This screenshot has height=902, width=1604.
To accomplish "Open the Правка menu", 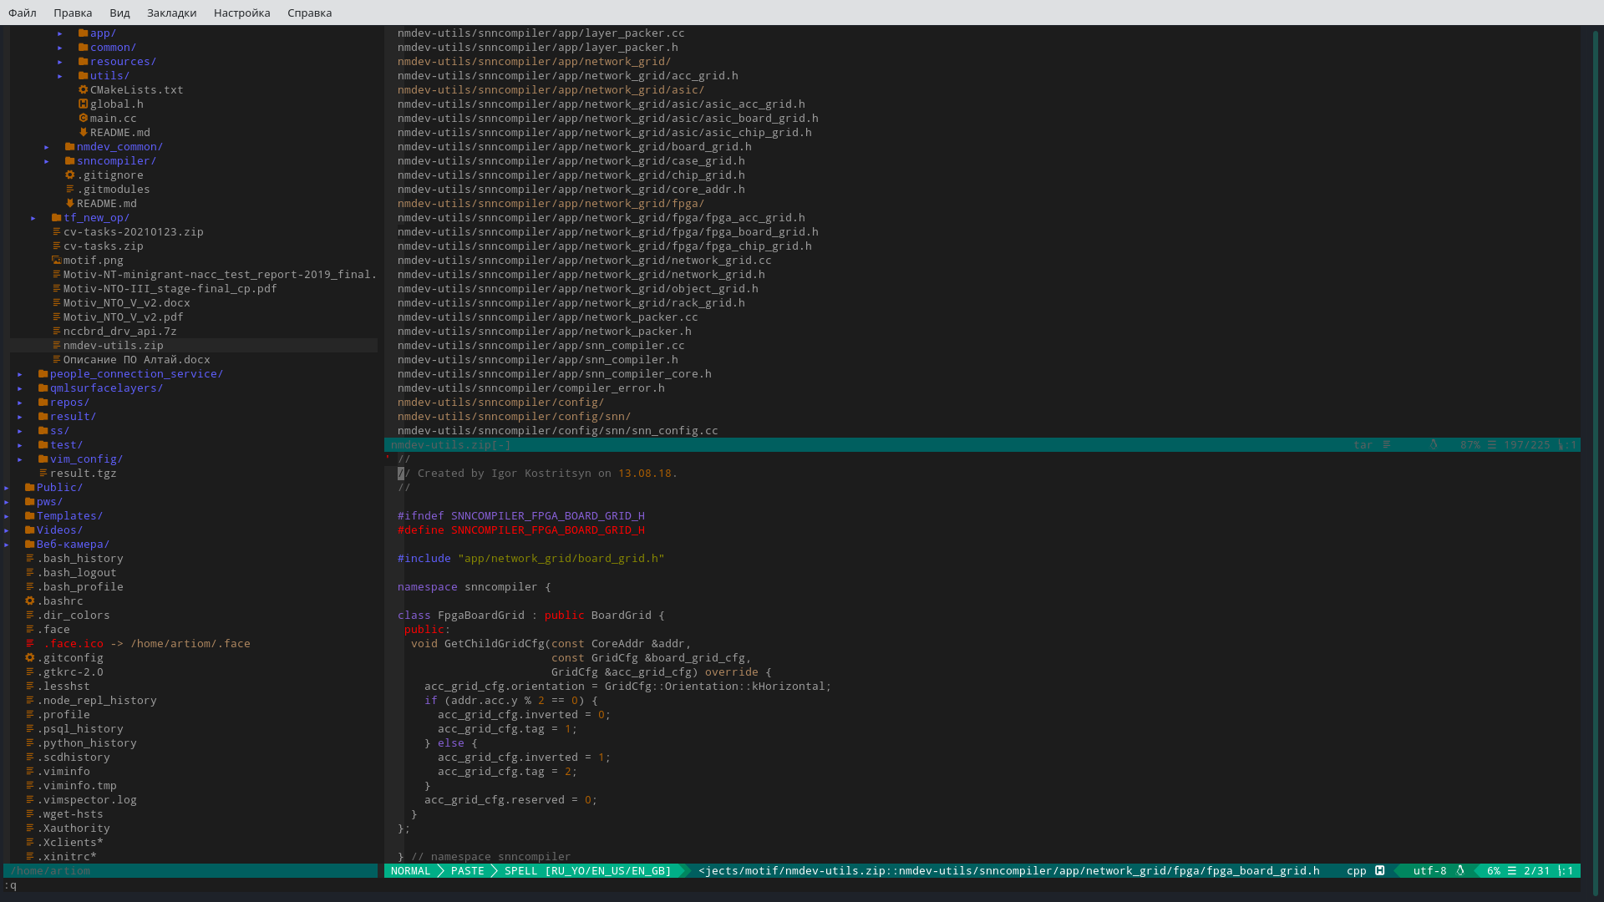I will pos(73,13).
